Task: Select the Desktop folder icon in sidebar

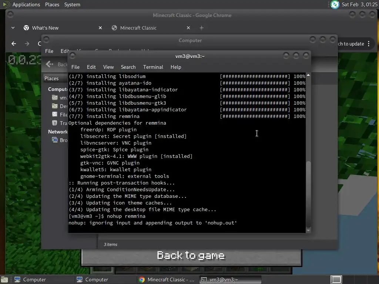Action: point(55,106)
